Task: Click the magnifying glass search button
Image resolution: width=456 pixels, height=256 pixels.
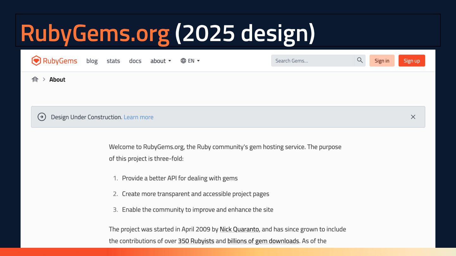Action: tap(360, 61)
